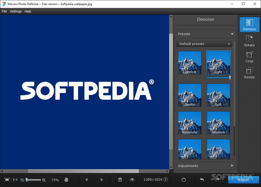The image size is (261, 187).
Task: Click the Export button
Action: [x=243, y=180]
